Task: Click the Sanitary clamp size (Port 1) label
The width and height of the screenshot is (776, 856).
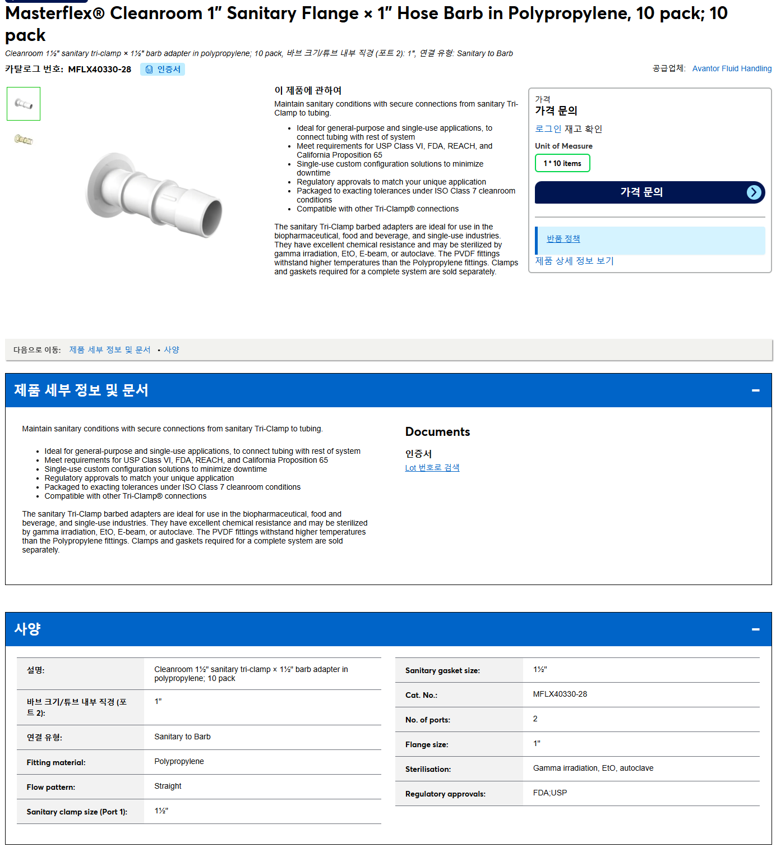Action: point(77,812)
